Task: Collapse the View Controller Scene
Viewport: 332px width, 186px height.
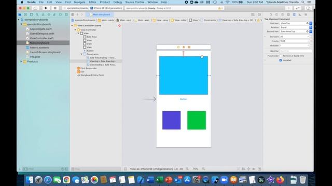Action: click(x=72, y=25)
